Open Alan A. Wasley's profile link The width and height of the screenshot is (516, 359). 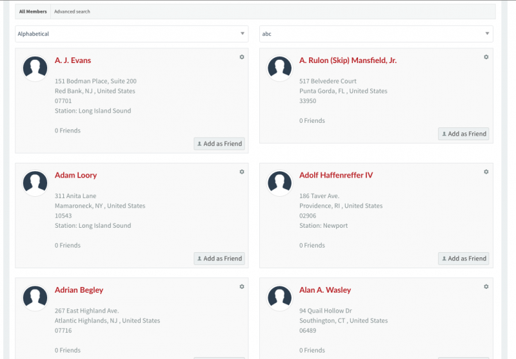point(325,290)
